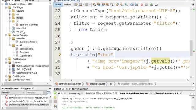Click Next Bookmark icon
Viewport: 196px width, 110px height.
pos(122,5)
